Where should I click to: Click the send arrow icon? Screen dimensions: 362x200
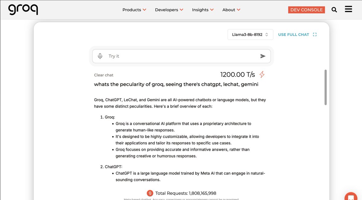pos(263,56)
